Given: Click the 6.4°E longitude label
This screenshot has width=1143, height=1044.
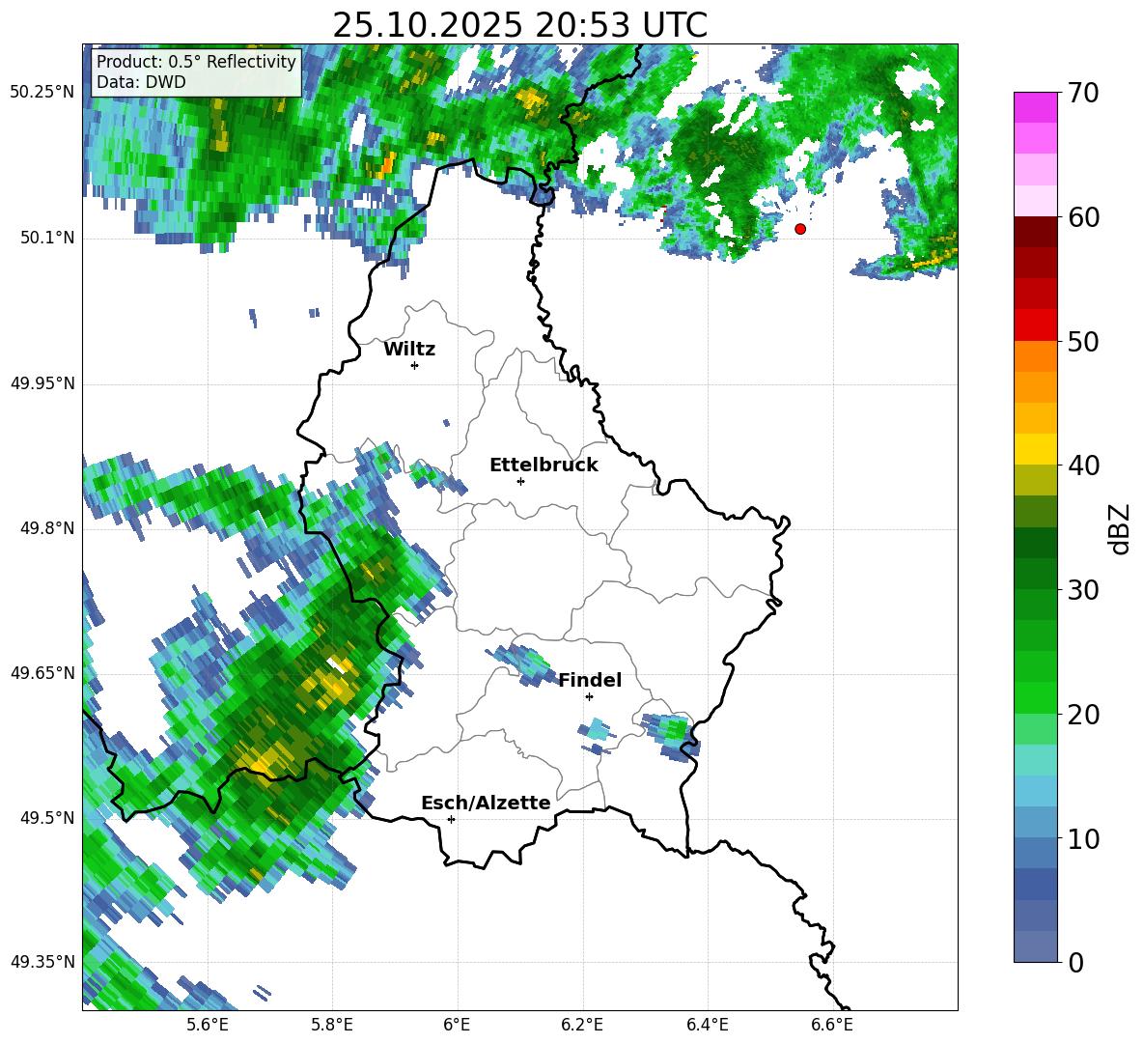Looking at the screenshot, I should (x=708, y=1026).
